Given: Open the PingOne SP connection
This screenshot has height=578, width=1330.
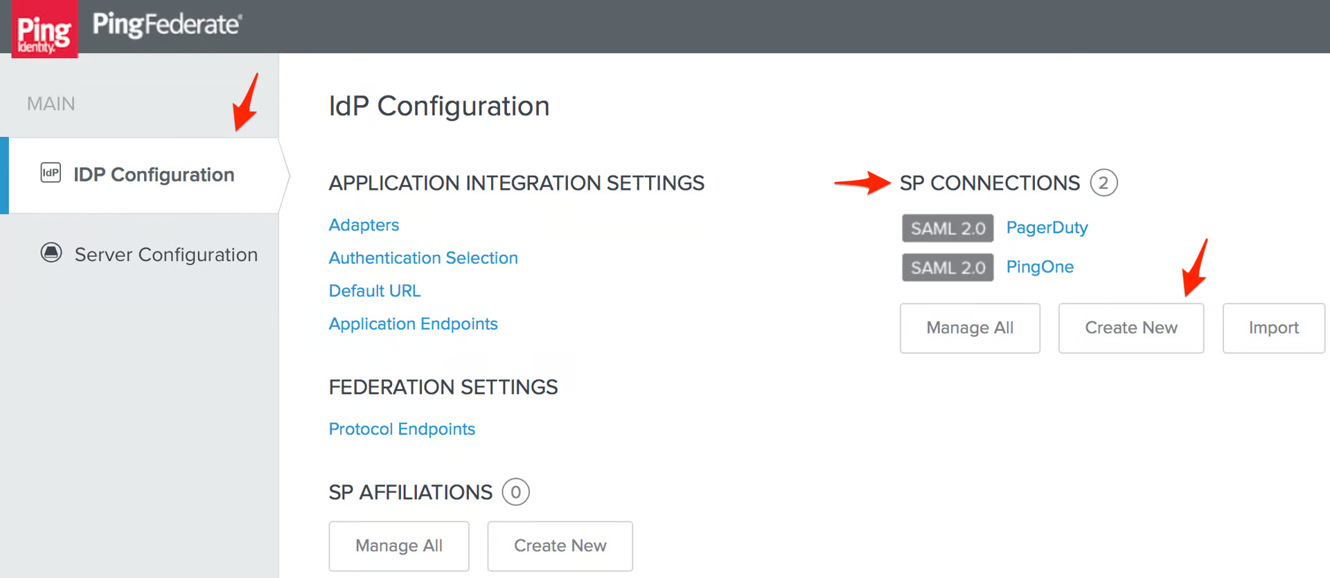Looking at the screenshot, I should [1040, 267].
